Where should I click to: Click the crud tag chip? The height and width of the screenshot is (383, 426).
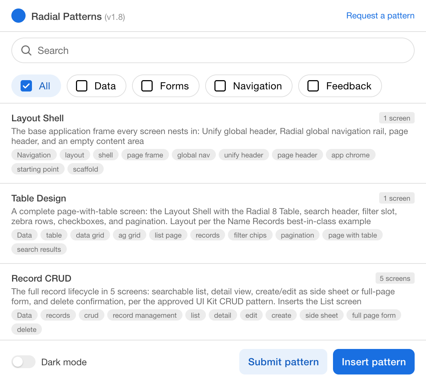91,315
